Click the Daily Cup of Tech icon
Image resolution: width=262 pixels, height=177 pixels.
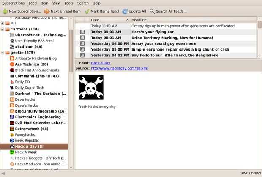[x=12, y=88]
